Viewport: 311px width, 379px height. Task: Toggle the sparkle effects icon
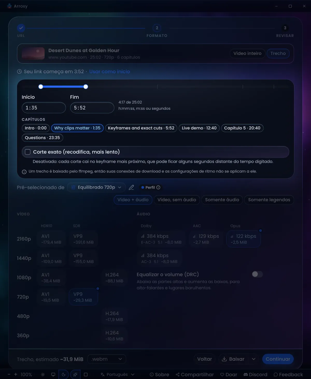(75, 375)
